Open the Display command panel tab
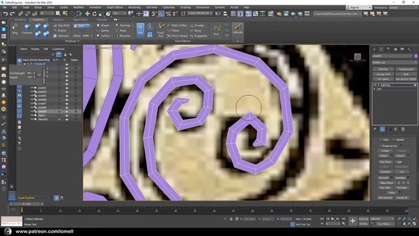 (x=403, y=50)
